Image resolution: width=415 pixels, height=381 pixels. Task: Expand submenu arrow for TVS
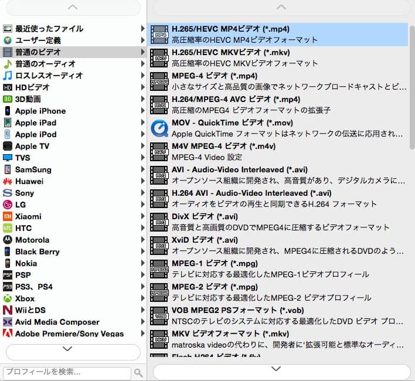(x=143, y=158)
